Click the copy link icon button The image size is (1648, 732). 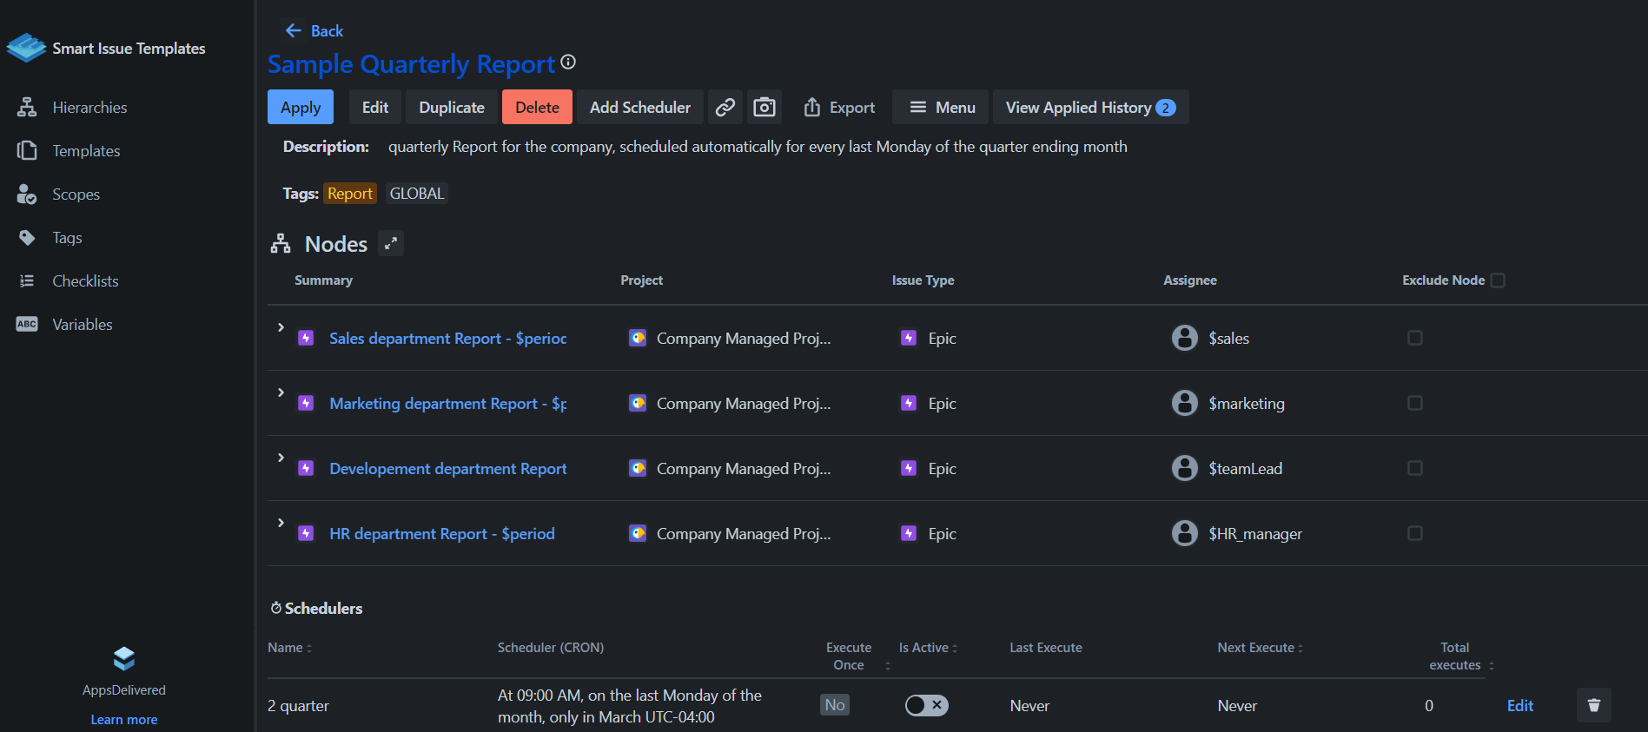pyautogui.click(x=725, y=107)
